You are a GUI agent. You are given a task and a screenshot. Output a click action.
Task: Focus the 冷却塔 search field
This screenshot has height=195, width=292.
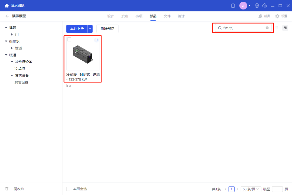coord(243,28)
